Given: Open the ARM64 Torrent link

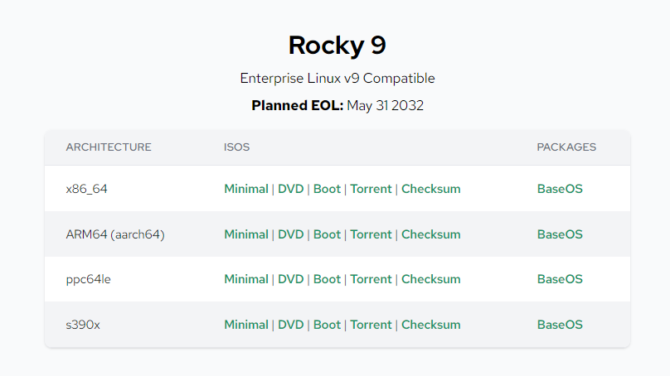Looking at the screenshot, I should pos(371,234).
